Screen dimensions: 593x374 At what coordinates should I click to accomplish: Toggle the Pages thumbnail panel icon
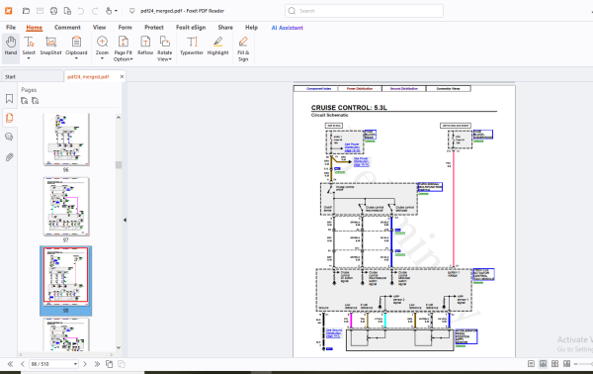pyautogui.click(x=10, y=118)
